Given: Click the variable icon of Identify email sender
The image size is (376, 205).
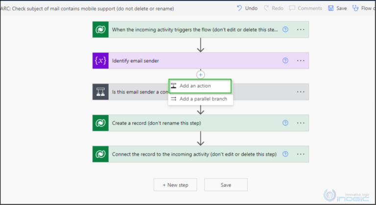Looking at the screenshot, I should coord(100,60).
